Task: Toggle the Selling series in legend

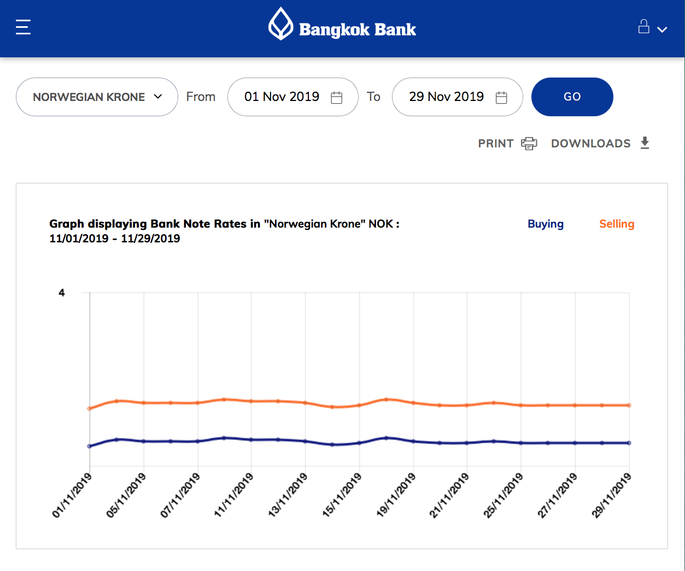Action: (616, 224)
